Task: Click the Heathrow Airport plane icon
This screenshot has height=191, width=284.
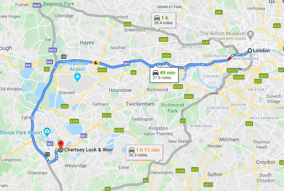Action: (x=77, y=77)
